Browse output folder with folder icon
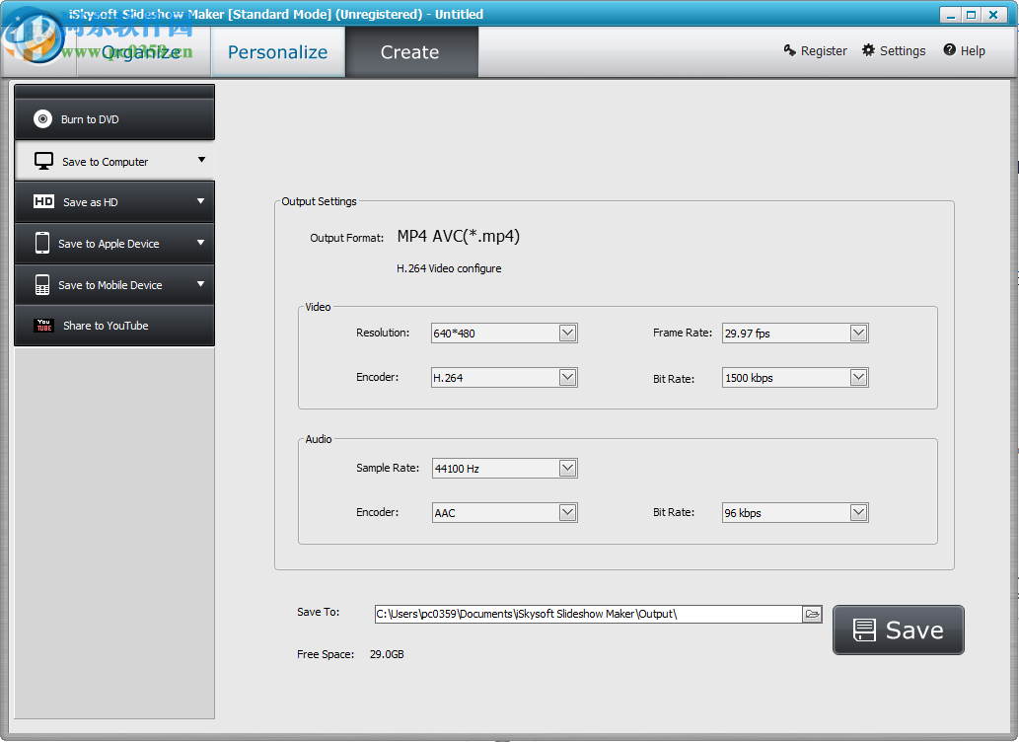 point(812,614)
